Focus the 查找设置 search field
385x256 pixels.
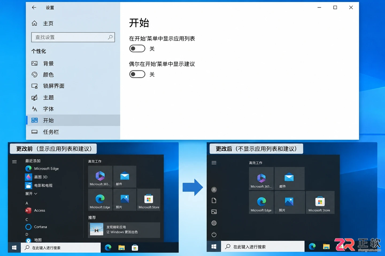tap(73, 37)
